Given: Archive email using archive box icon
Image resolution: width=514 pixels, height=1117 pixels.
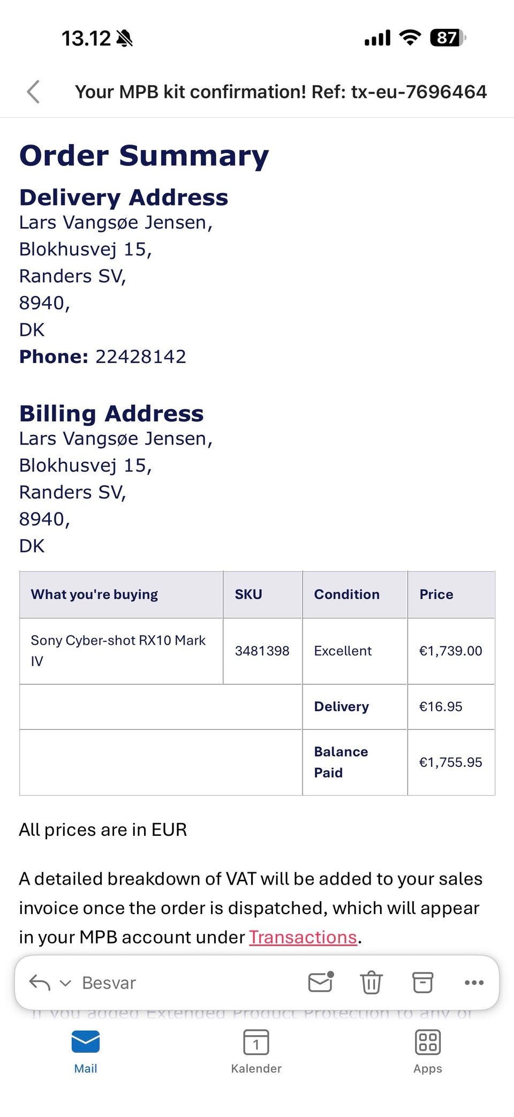Looking at the screenshot, I should [x=422, y=983].
